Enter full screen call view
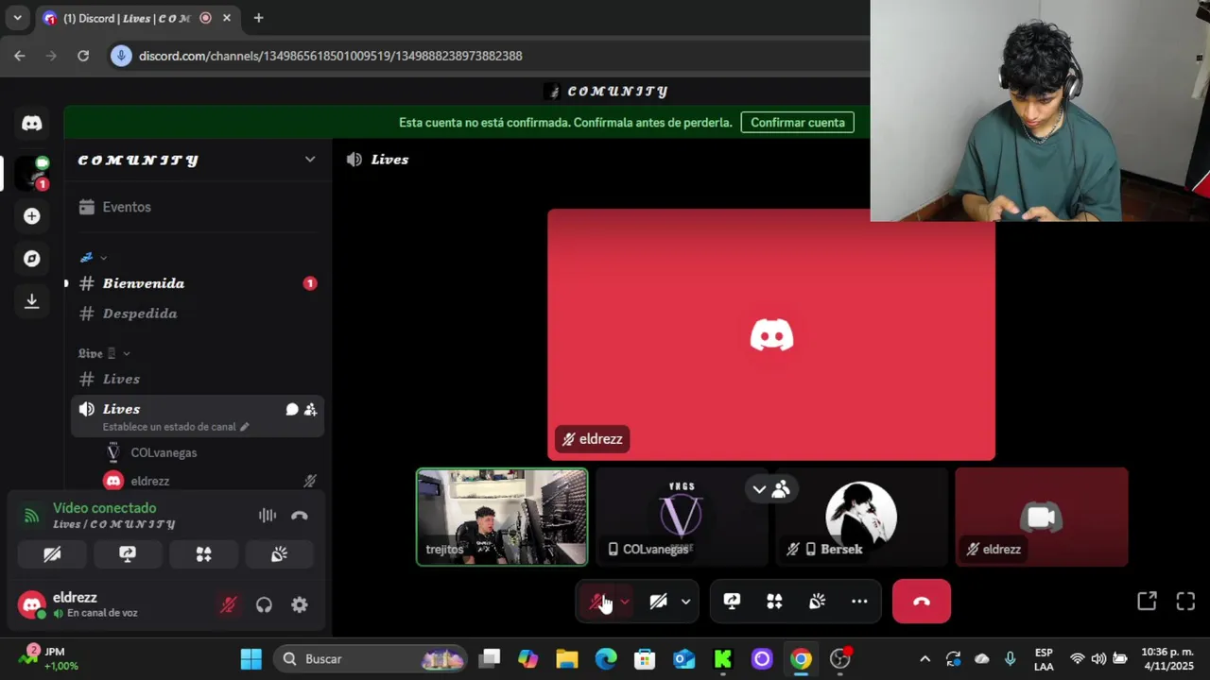1210x680 pixels. pos(1185,602)
